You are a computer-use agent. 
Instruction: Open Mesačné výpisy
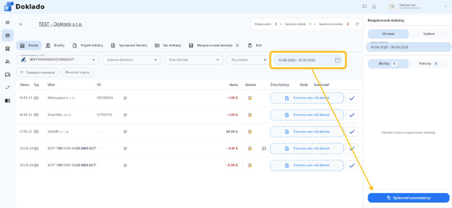pos(77,72)
